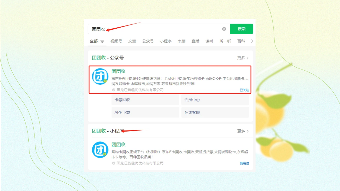Switch to the 小程序 tab
The width and height of the screenshot is (340, 191).
point(166,41)
